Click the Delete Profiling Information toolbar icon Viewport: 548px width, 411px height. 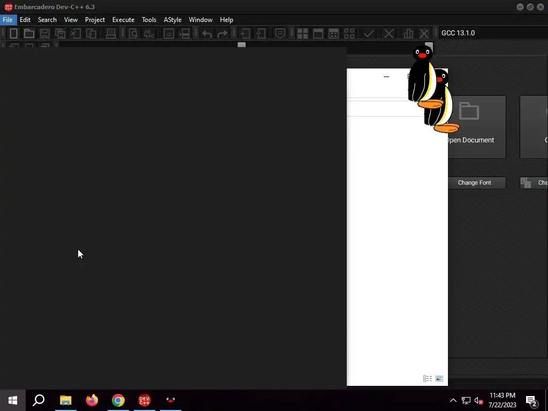[424, 34]
